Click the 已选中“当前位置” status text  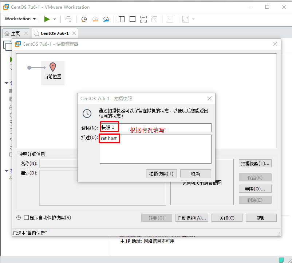pyautogui.click(x=30, y=233)
